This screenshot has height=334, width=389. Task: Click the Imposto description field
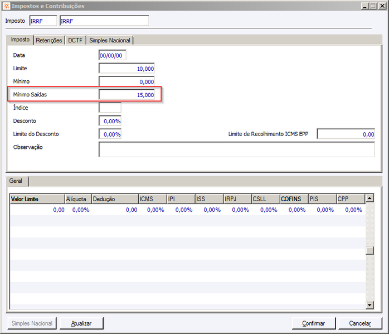pyautogui.click(x=104, y=21)
